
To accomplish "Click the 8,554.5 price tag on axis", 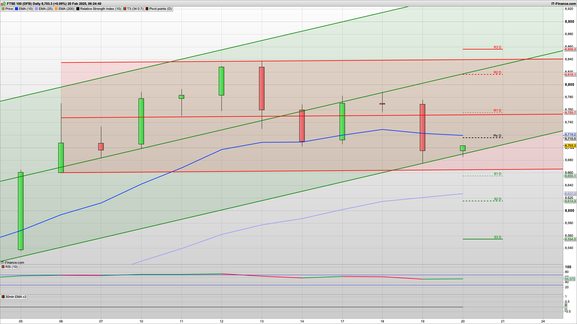I will [570, 239].
